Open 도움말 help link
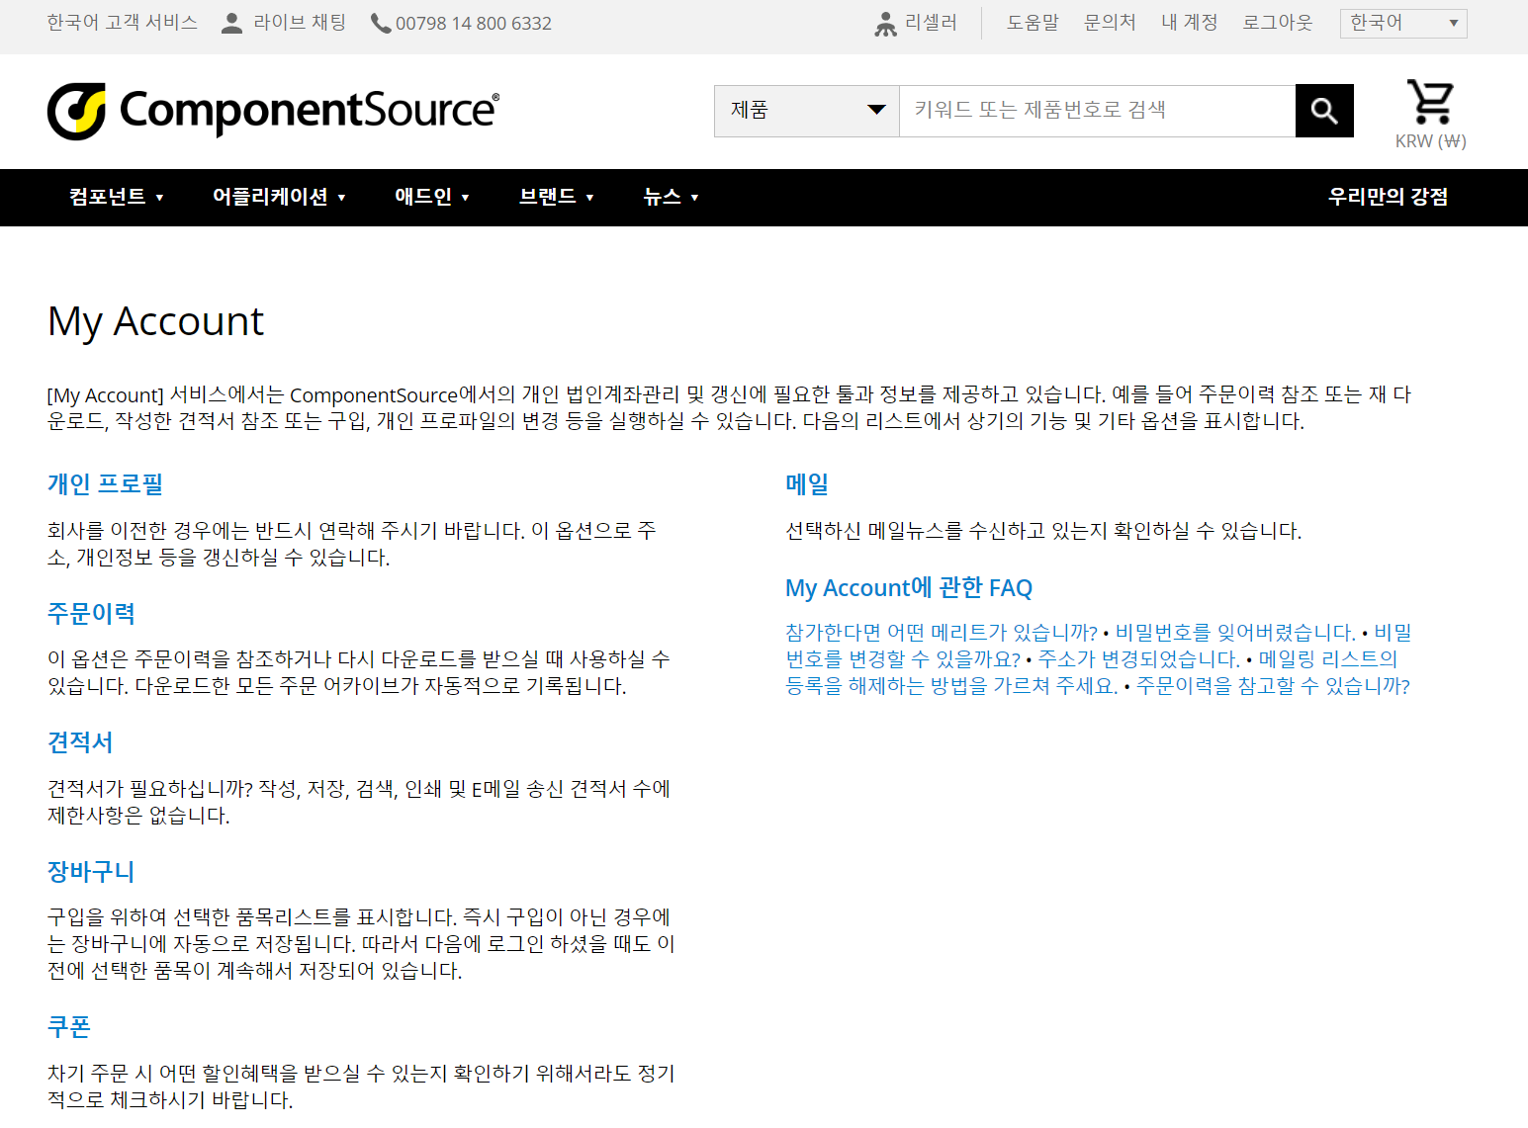1528x1128 pixels. [x=1033, y=23]
